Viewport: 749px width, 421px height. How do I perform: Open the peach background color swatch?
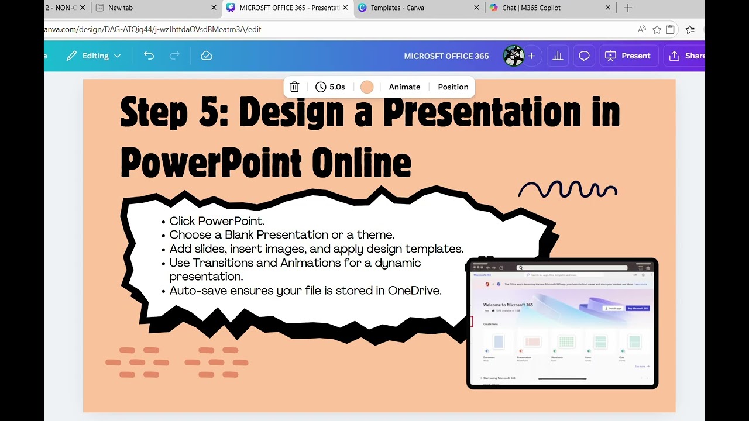(367, 87)
